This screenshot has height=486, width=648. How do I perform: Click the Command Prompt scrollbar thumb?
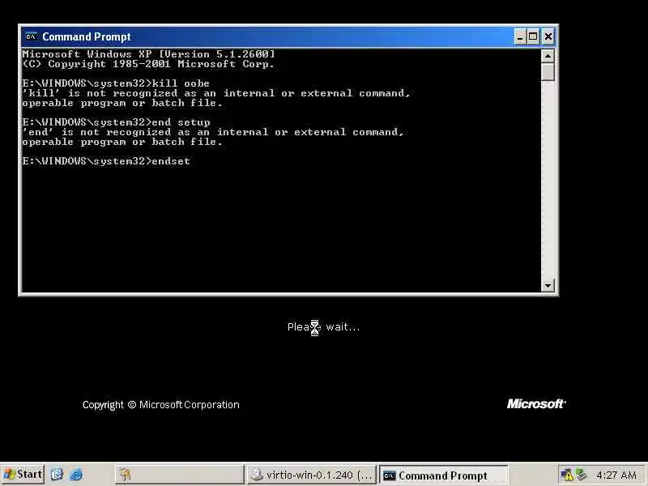[x=548, y=72]
